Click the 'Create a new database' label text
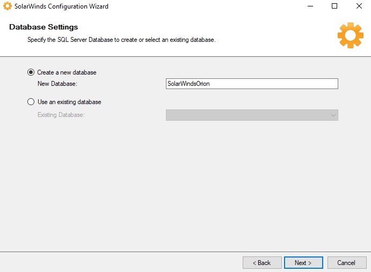The image size is (371, 272). 67,72
